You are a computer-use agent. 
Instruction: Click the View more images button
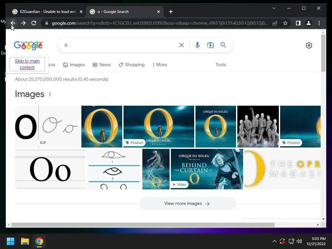pos(187,204)
